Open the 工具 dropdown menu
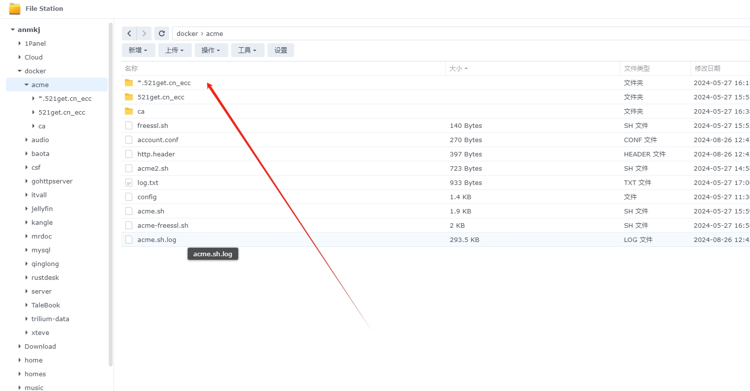This screenshot has height=391, width=750. coord(247,50)
